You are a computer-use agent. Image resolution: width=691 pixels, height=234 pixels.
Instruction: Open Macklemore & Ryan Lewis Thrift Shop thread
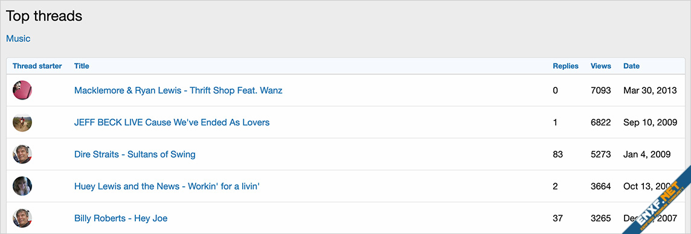(178, 90)
